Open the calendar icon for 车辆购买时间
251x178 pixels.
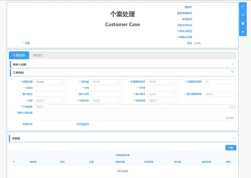[207, 82]
